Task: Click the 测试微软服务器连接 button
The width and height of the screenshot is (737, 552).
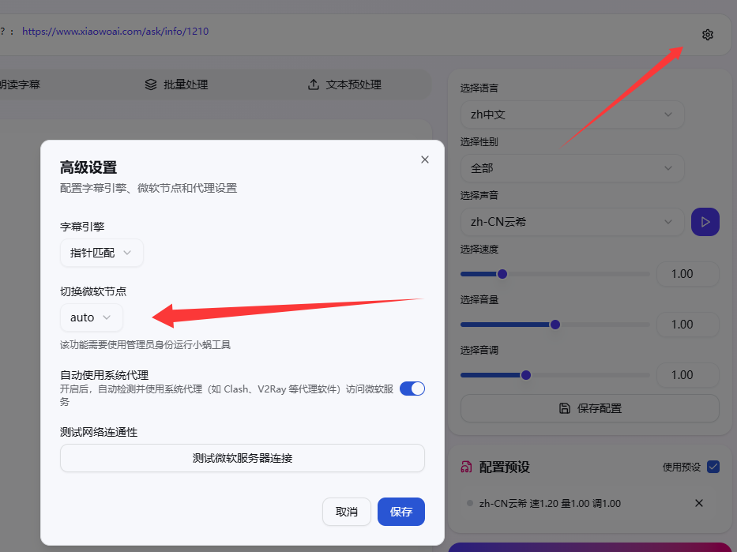Action: point(243,458)
